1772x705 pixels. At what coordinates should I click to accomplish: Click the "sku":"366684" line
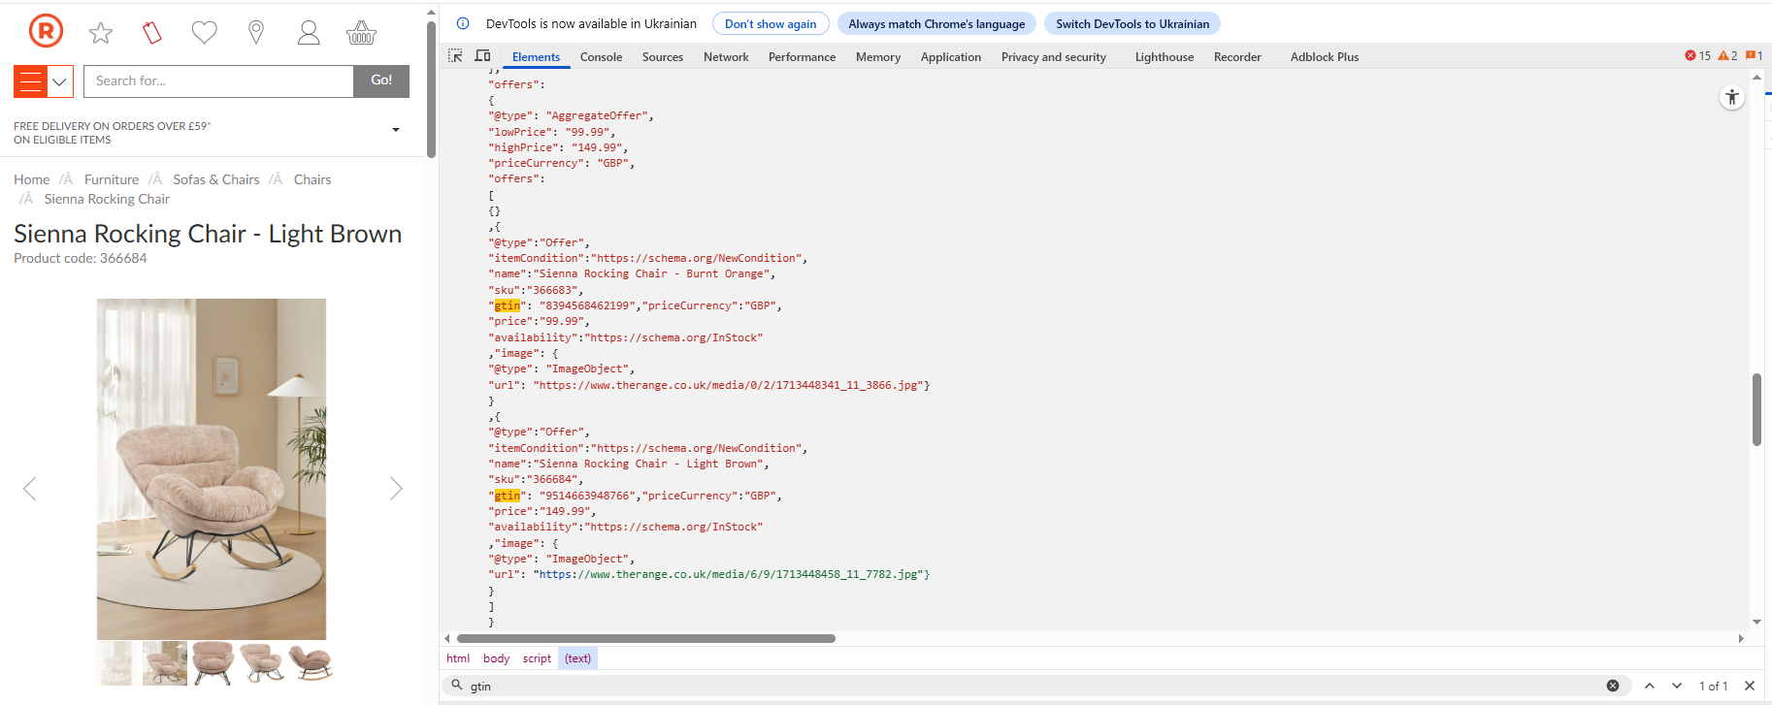point(536,479)
